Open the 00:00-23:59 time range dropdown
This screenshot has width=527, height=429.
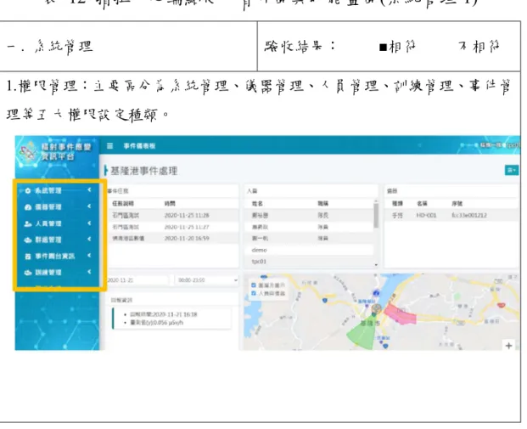pos(207,280)
